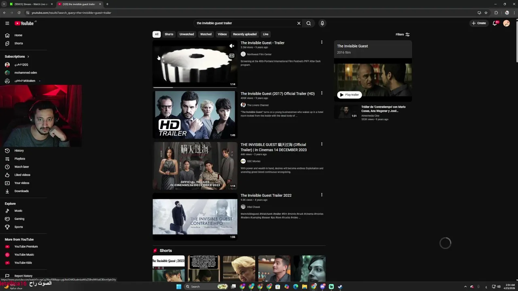Click the magnifier search button

point(308,23)
